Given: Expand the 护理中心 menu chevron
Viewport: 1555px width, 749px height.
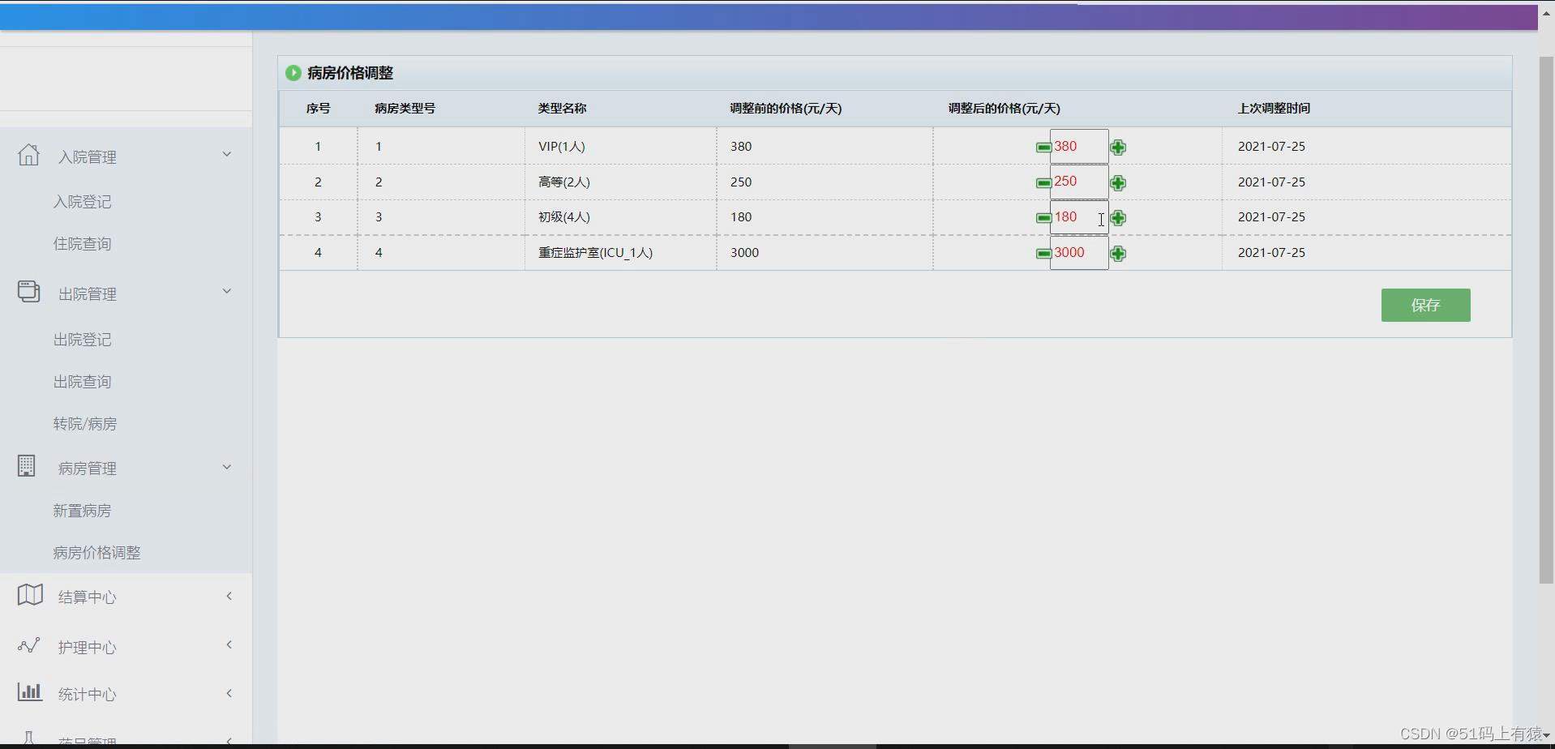Looking at the screenshot, I should (x=229, y=644).
